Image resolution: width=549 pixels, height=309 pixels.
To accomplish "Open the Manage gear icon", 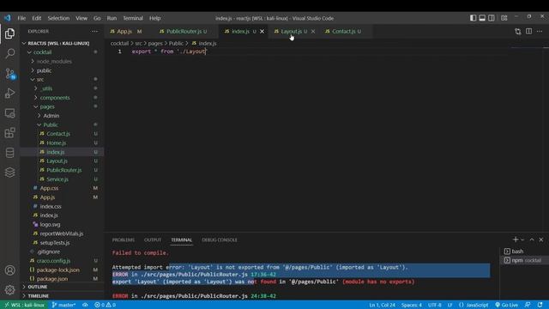I will click(9, 290).
